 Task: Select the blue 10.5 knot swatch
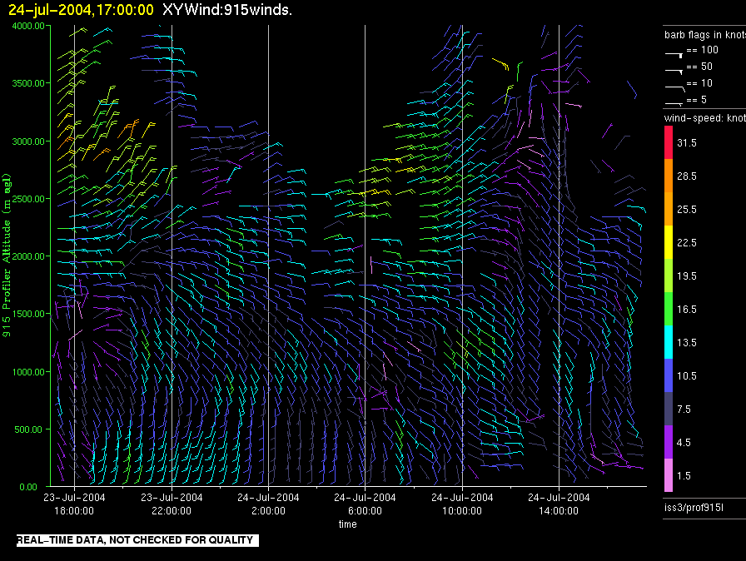coord(669,375)
